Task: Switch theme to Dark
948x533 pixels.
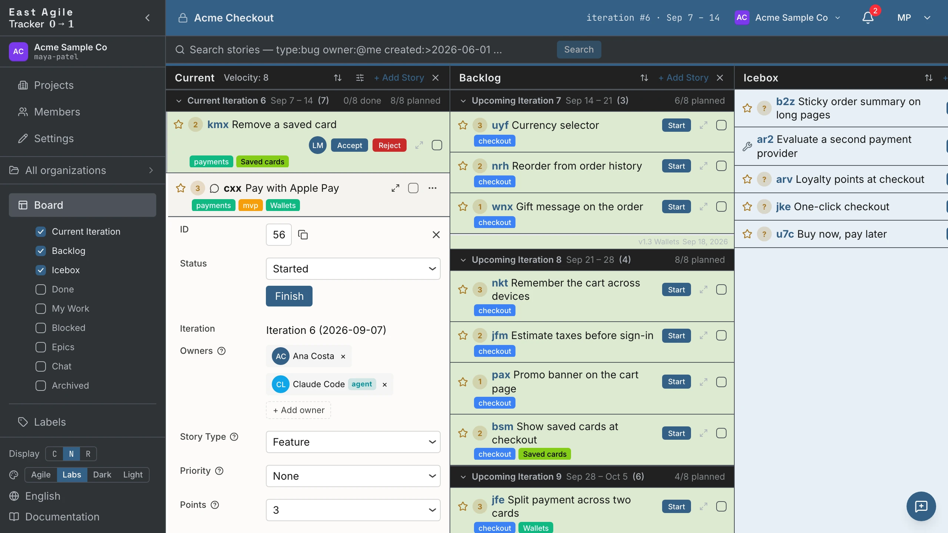Action: point(102,475)
